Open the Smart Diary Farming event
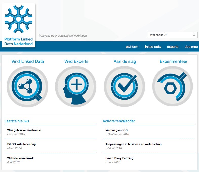The width and height of the screenshot is (199, 172). (119, 158)
